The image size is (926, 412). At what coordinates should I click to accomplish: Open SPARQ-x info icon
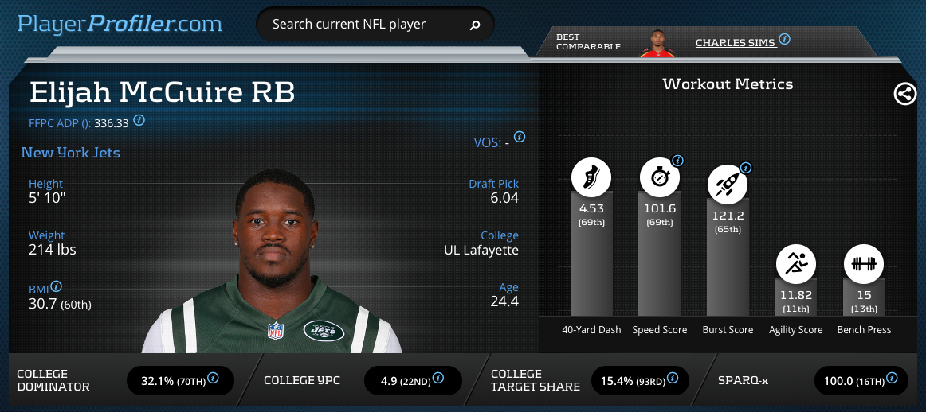click(891, 378)
